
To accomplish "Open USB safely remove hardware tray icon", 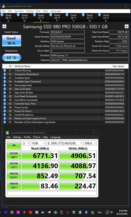I will coord(62,212).
